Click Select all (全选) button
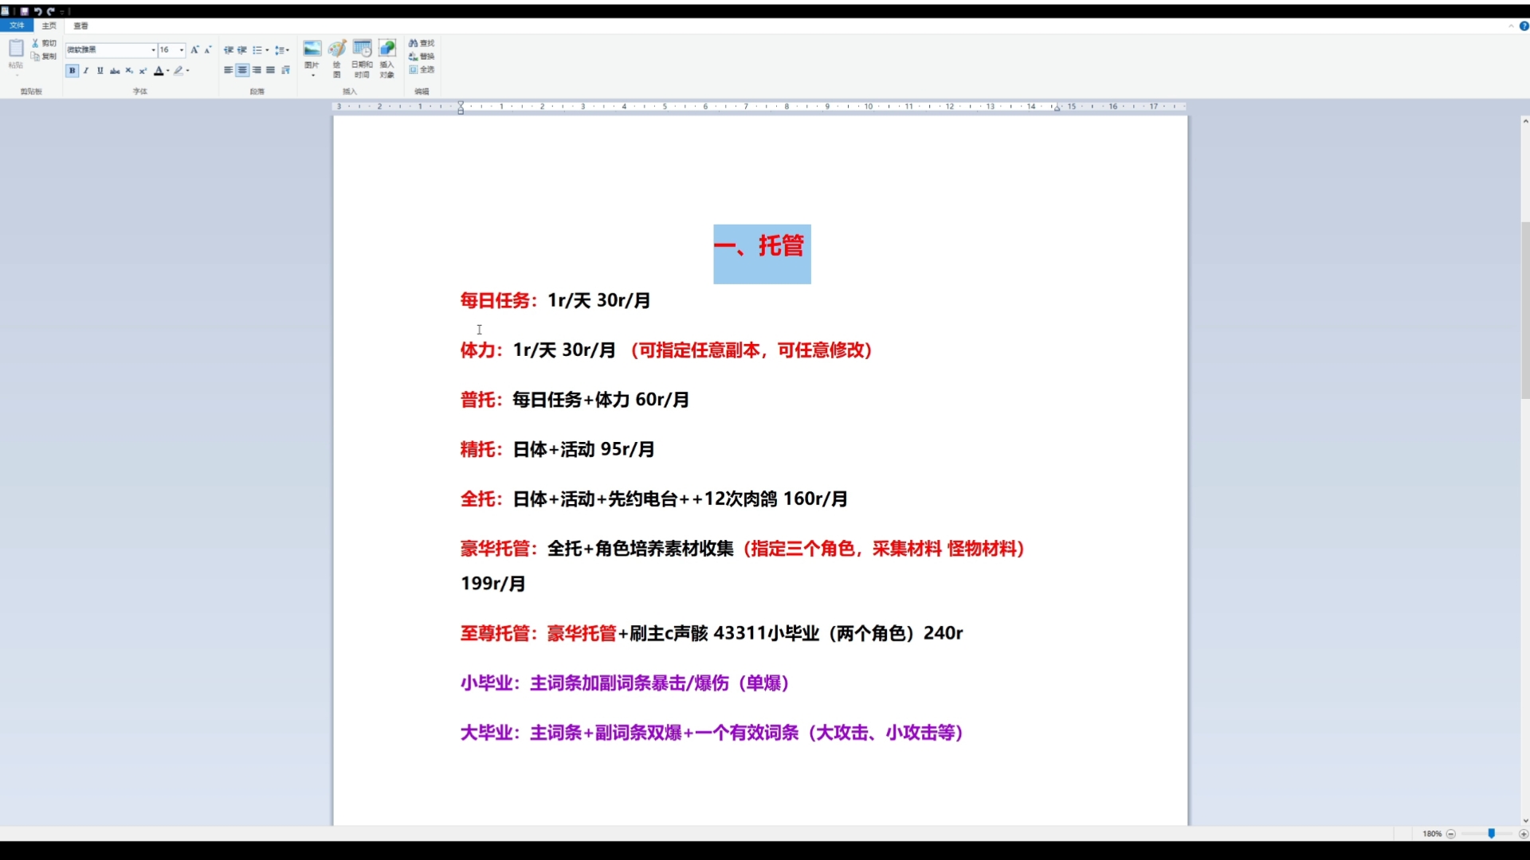1530x860 pixels. tap(422, 69)
